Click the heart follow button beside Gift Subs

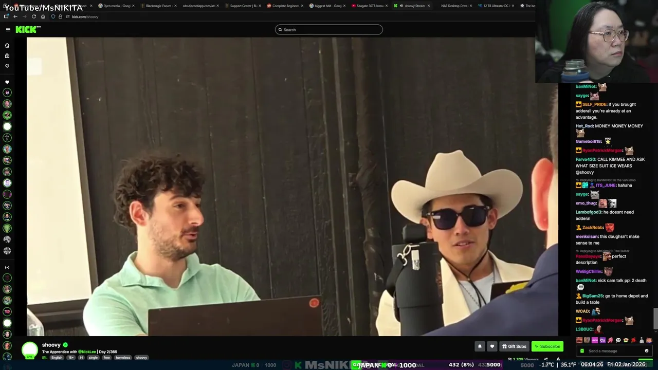pyautogui.click(x=492, y=346)
